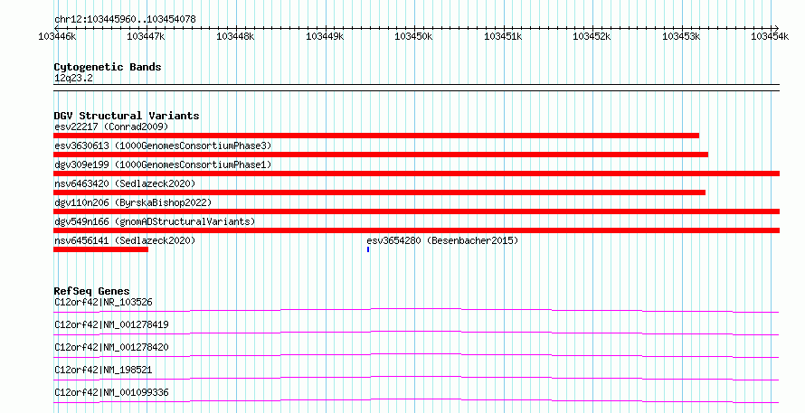Click the red bar under dgv549n166
Screen dimensions: 805x413
(416, 230)
